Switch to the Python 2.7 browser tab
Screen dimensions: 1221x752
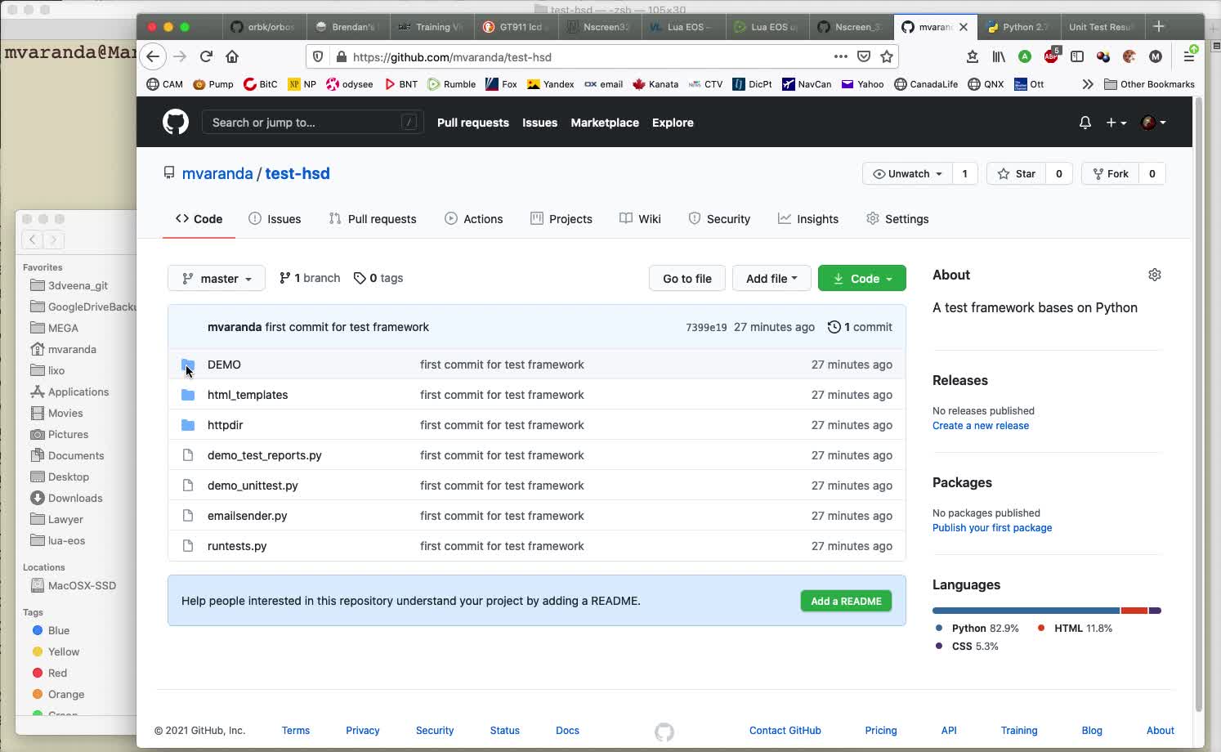pos(1018,27)
